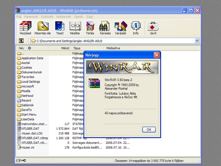This screenshot has height=166, width=221.
Task: Click the Összesen 14 mappában status text
Action: 149,160
